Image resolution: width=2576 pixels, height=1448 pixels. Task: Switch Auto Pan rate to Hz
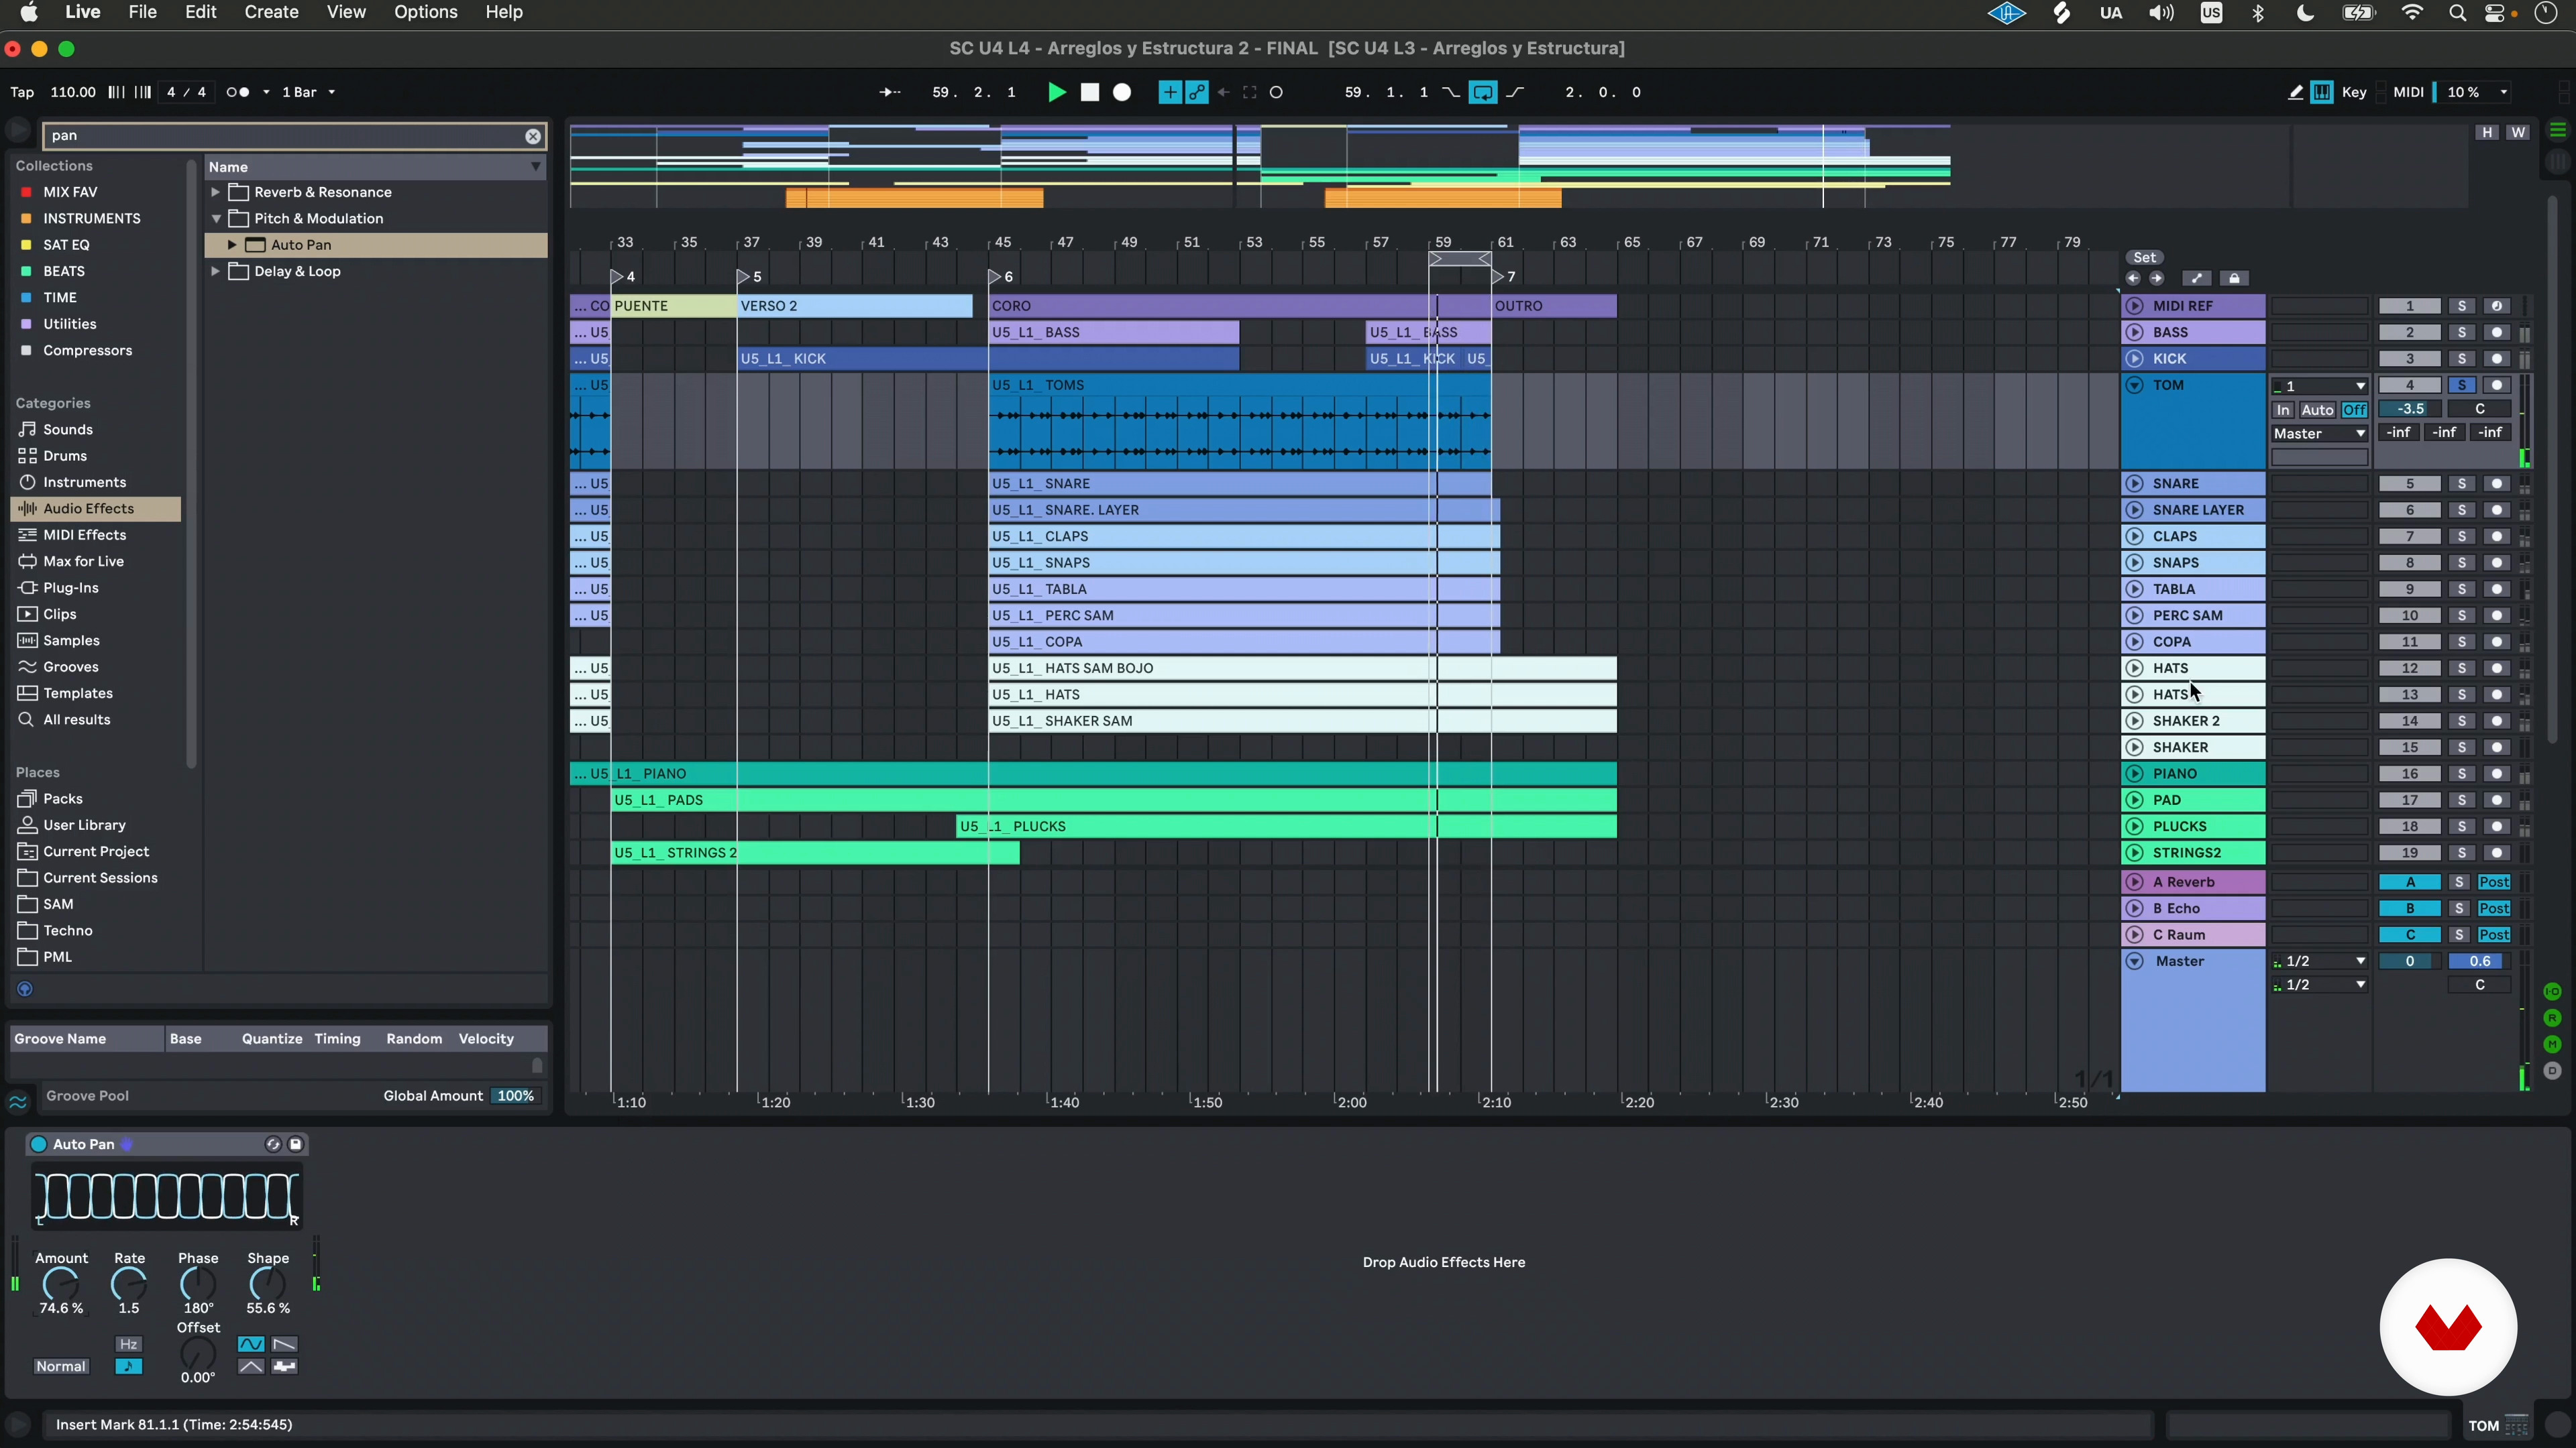coord(129,1344)
